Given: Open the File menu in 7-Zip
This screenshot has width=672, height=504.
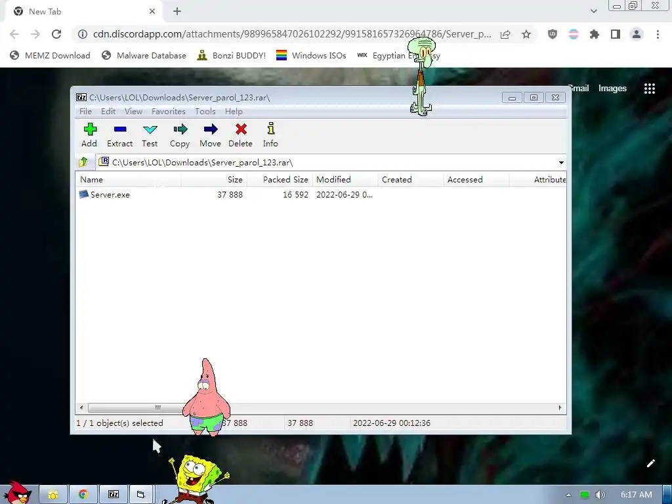Looking at the screenshot, I should [x=86, y=112].
